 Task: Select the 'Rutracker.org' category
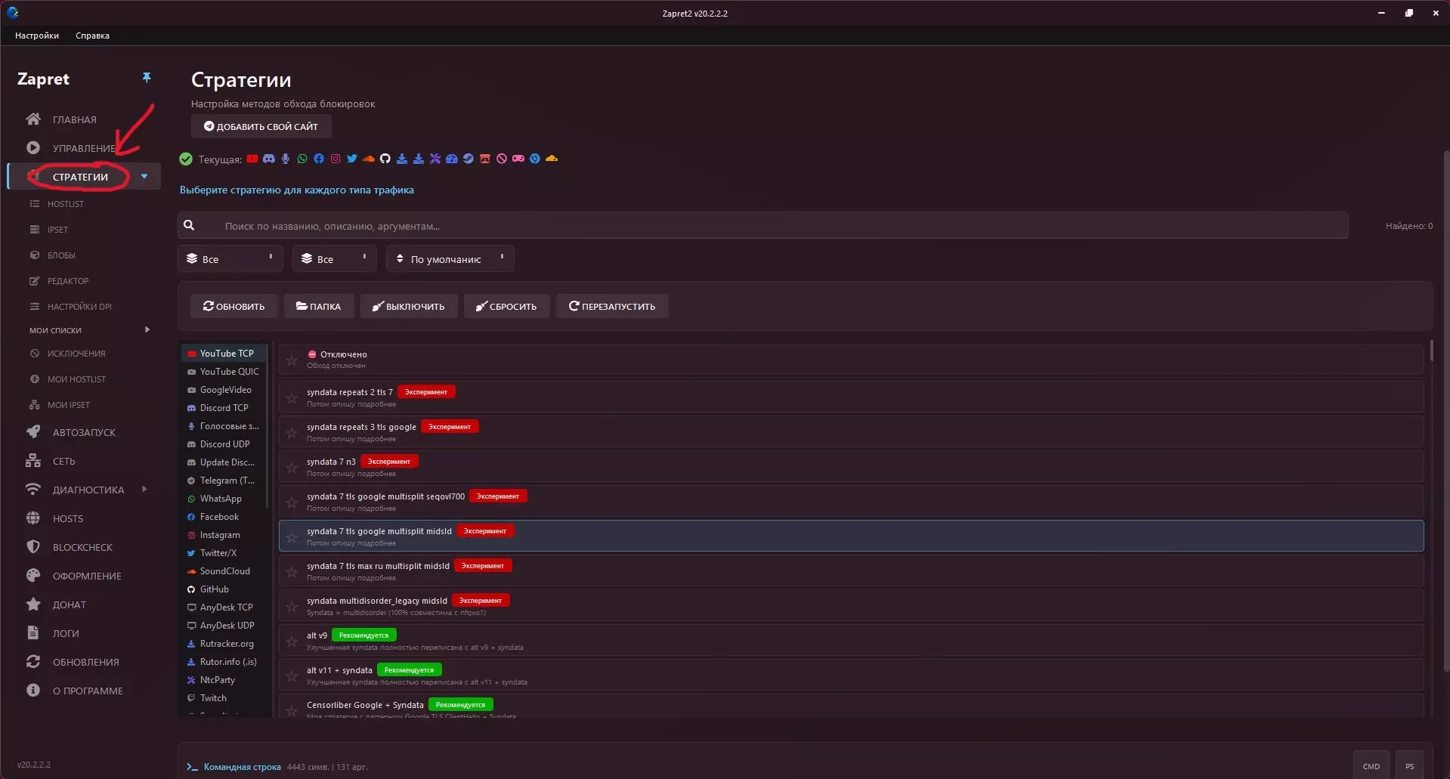[224, 644]
